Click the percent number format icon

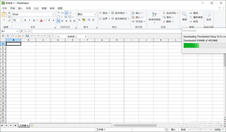tap(79, 20)
